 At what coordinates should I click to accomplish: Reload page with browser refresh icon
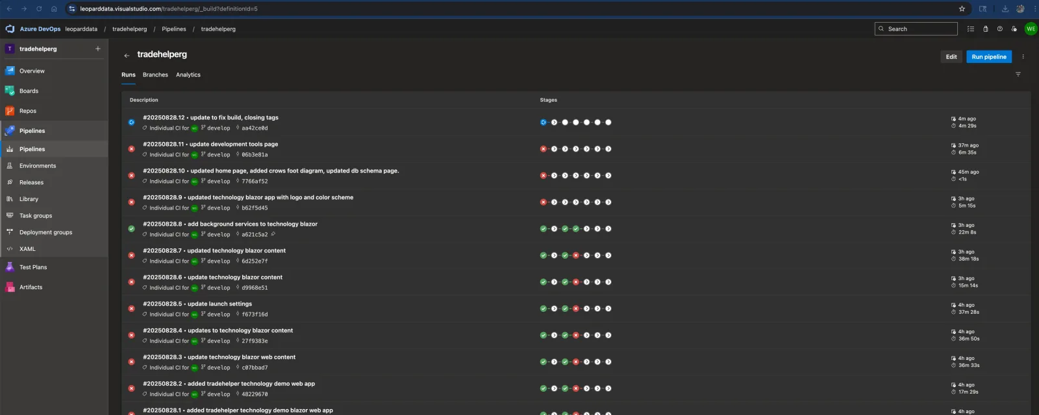pos(39,8)
